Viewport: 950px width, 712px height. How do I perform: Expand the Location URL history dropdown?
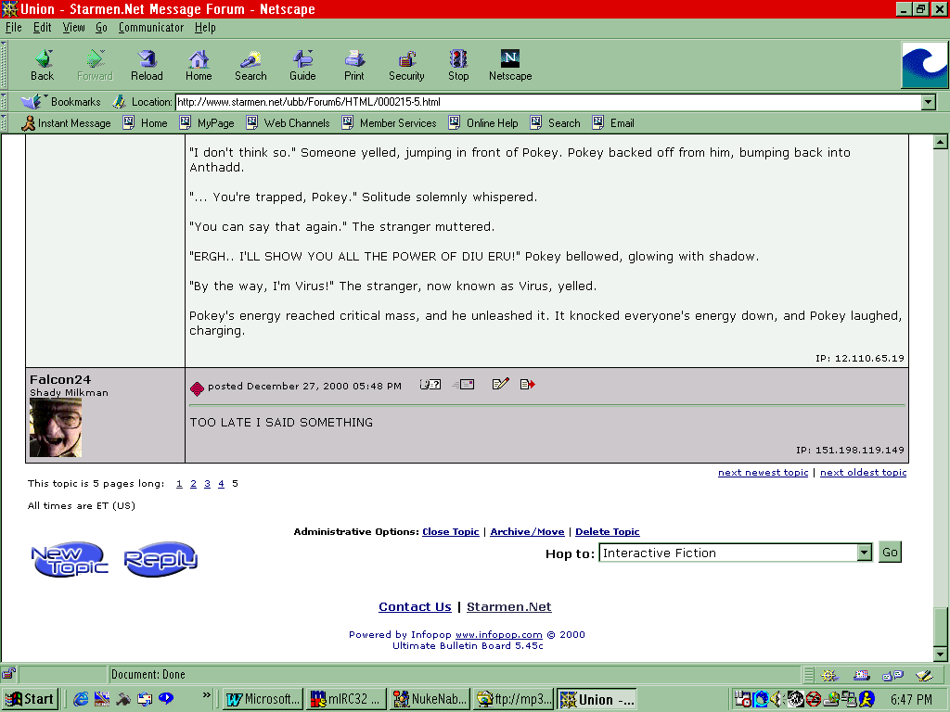point(929,102)
